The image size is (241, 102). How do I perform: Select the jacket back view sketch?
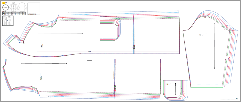tap(22, 7)
